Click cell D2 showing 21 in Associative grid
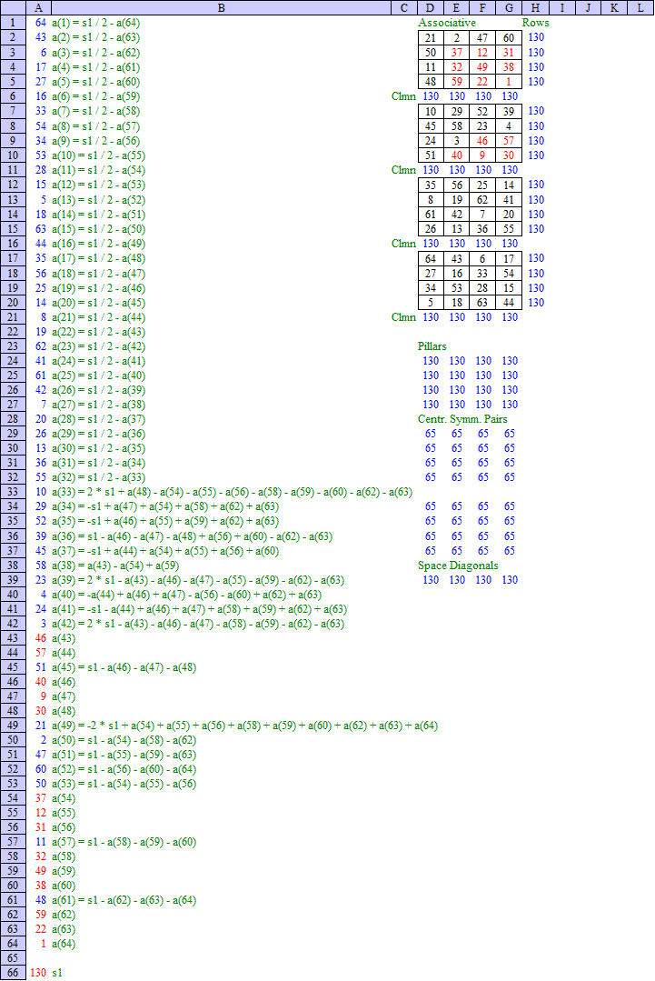 [430, 37]
